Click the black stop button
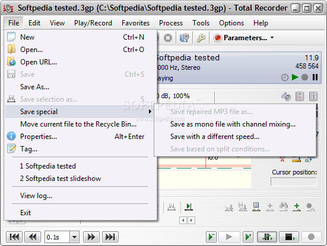This screenshot has width=327, height=246. (289, 237)
